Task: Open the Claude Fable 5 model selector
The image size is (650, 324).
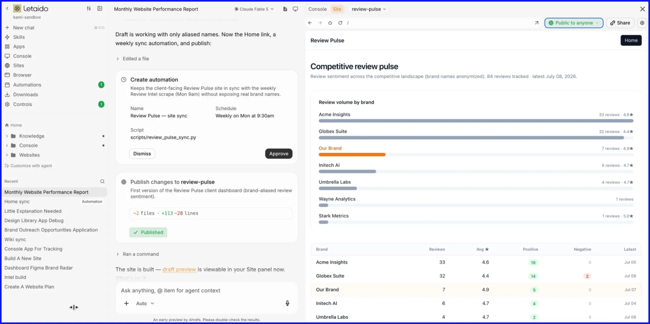Action: pyautogui.click(x=254, y=9)
